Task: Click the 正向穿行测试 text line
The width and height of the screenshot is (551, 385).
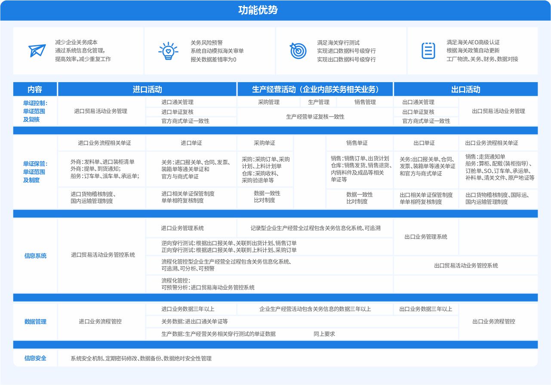Action: pos(229,250)
